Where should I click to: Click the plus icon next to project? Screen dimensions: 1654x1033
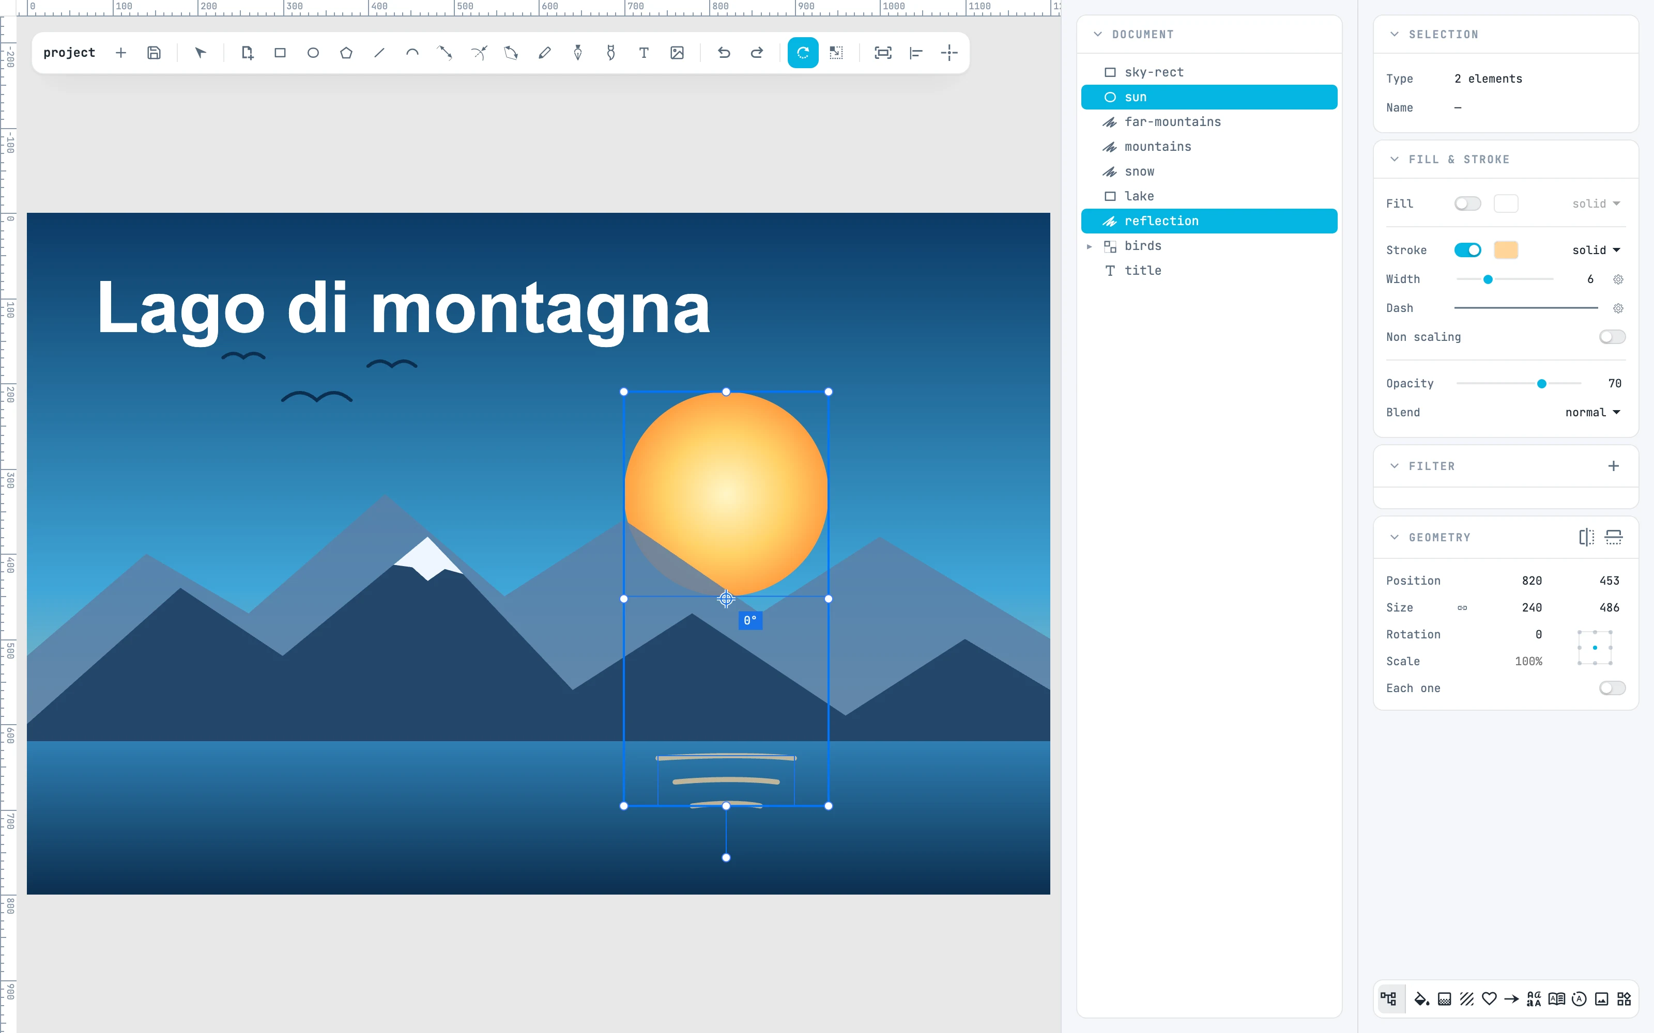121,53
